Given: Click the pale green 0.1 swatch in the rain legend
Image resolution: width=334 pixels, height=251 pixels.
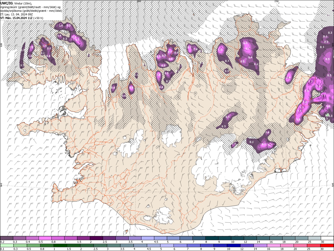Looking at the screenshot, I should tap(7, 246).
